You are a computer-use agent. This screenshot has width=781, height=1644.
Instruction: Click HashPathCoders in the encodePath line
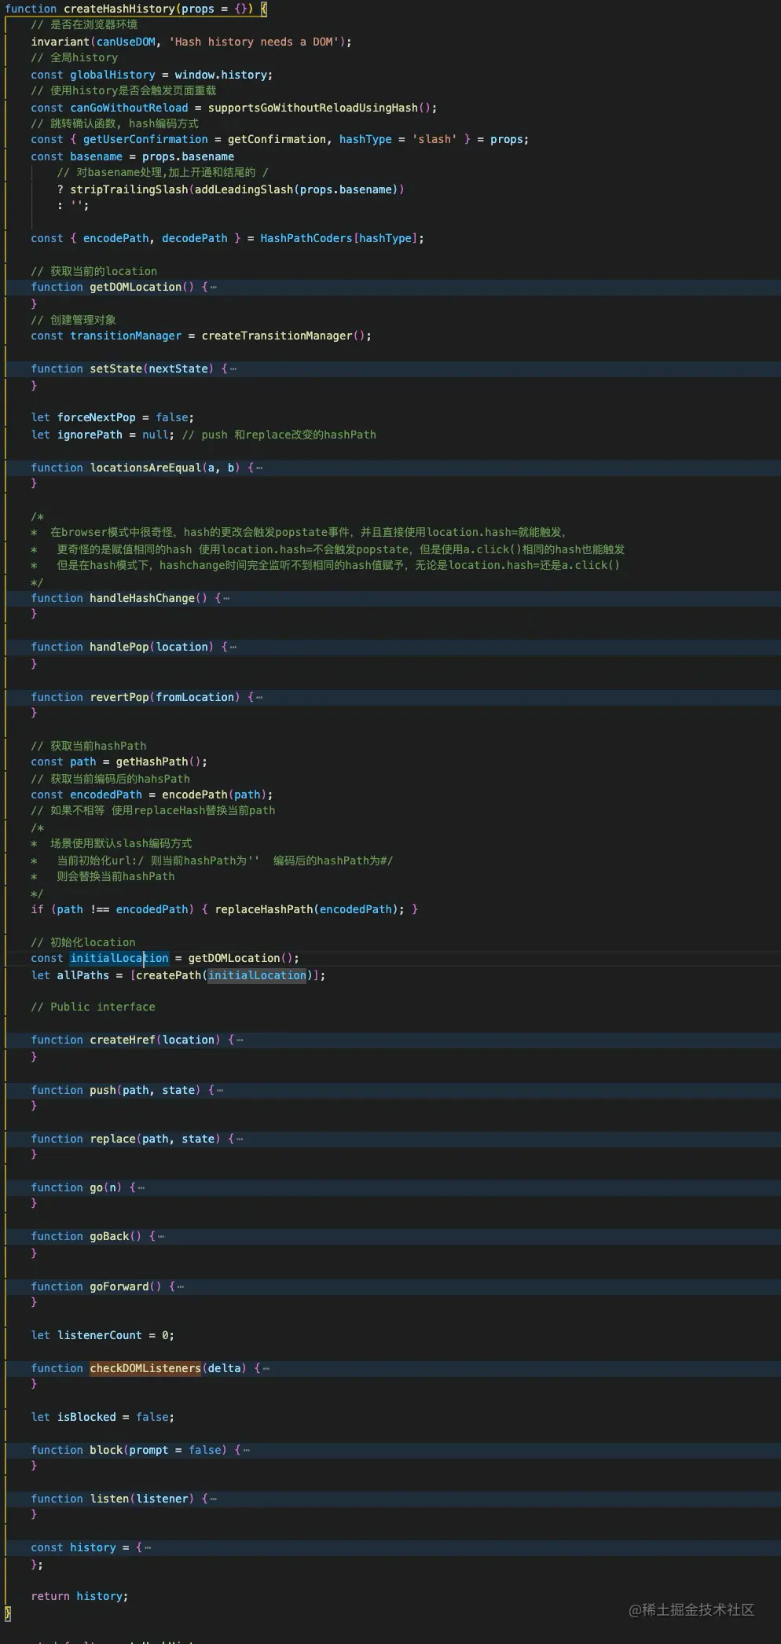306,238
